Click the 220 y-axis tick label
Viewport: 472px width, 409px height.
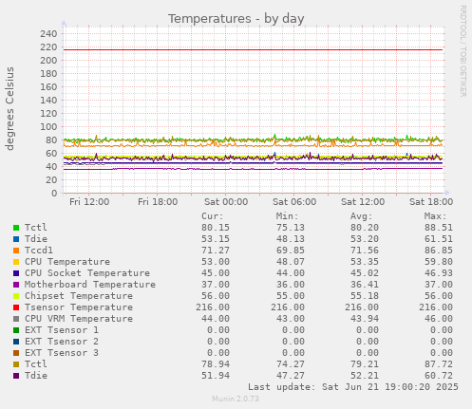(48, 47)
